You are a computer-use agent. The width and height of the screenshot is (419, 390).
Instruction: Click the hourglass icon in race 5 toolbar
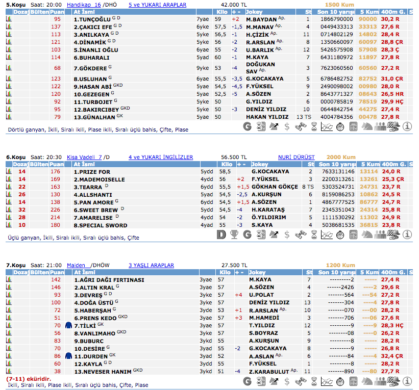click(313, 127)
